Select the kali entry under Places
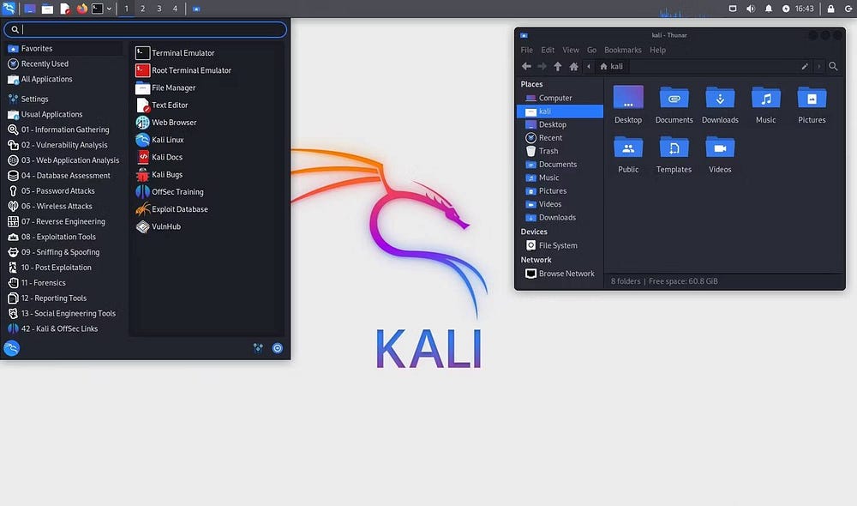 coord(547,111)
